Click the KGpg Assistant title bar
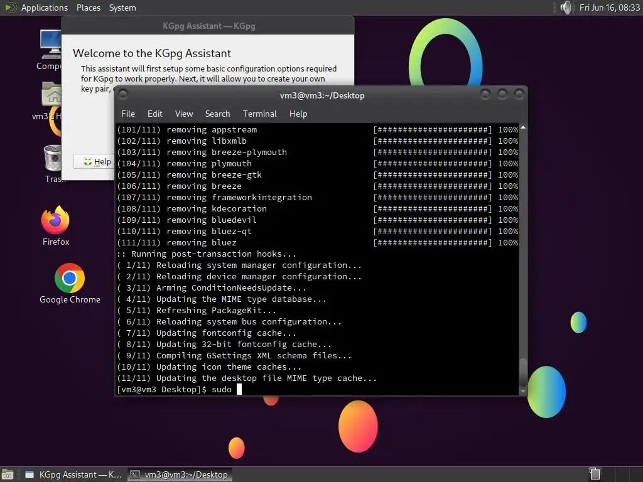 tap(208, 26)
